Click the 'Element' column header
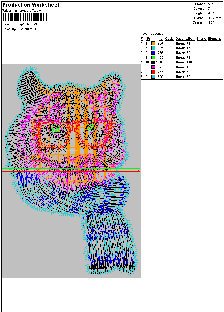The image size is (224, 312). click(x=215, y=39)
